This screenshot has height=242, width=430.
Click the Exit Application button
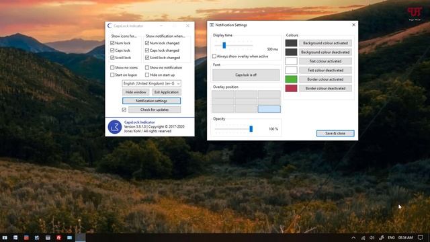pyautogui.click(x=166, y=92)
